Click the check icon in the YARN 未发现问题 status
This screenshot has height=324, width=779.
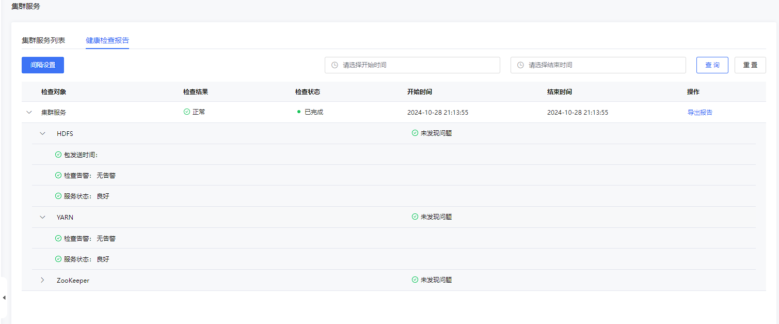point(415,217)
